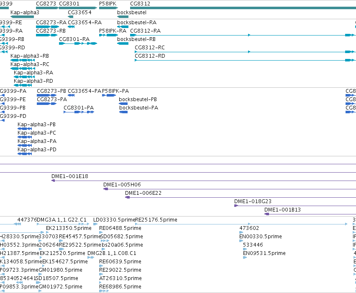Open the Kap-alpha3-RD transcript label

coord(33,81)
